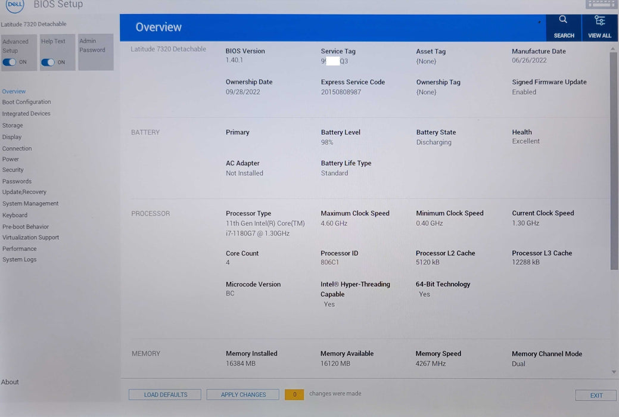Click the Microcode Version BC value
The width and height of the screenshot is (619, 417).
pos(230,294)
